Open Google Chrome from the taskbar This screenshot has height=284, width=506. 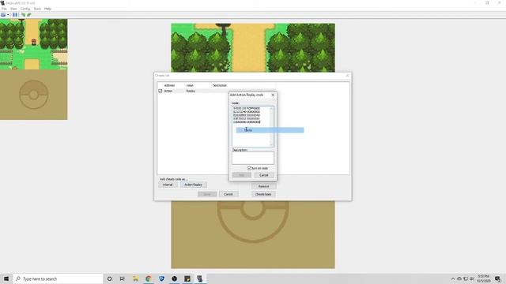[x=149, y=278]
